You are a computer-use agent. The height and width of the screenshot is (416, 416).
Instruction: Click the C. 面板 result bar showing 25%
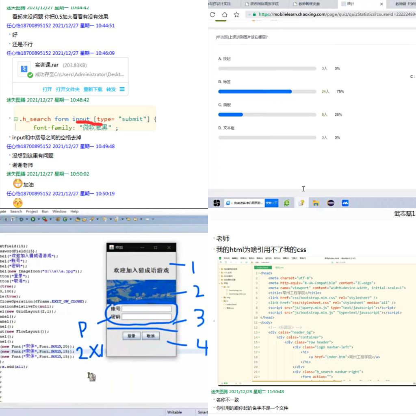tap(267, 115)
